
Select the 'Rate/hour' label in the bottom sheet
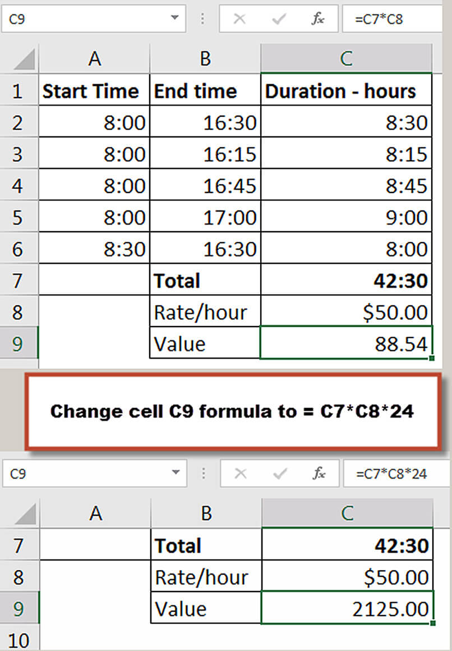(206, 576)
